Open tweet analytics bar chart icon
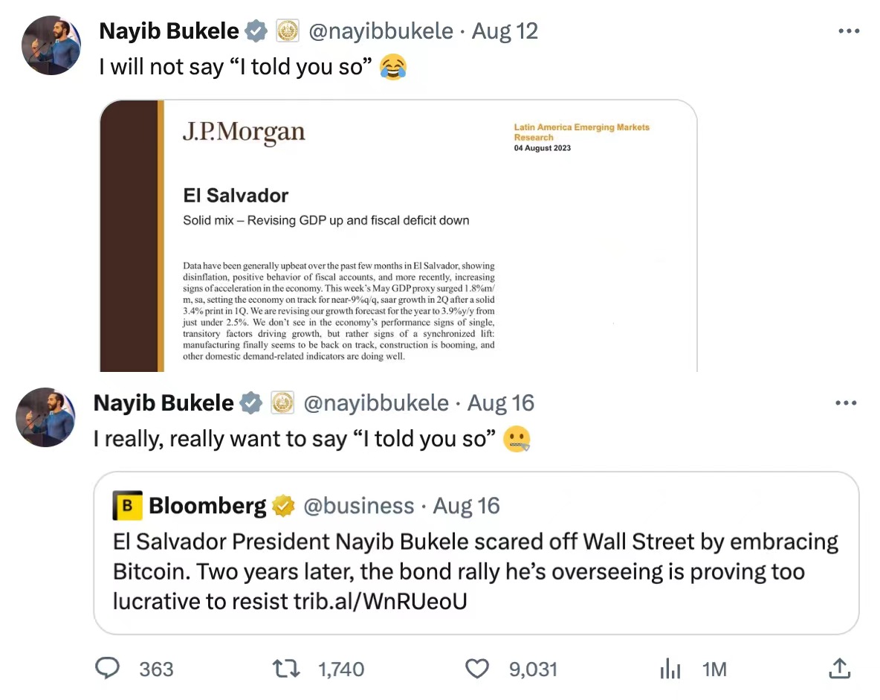The width and height of the screenshot is (880, 700). 670,670
